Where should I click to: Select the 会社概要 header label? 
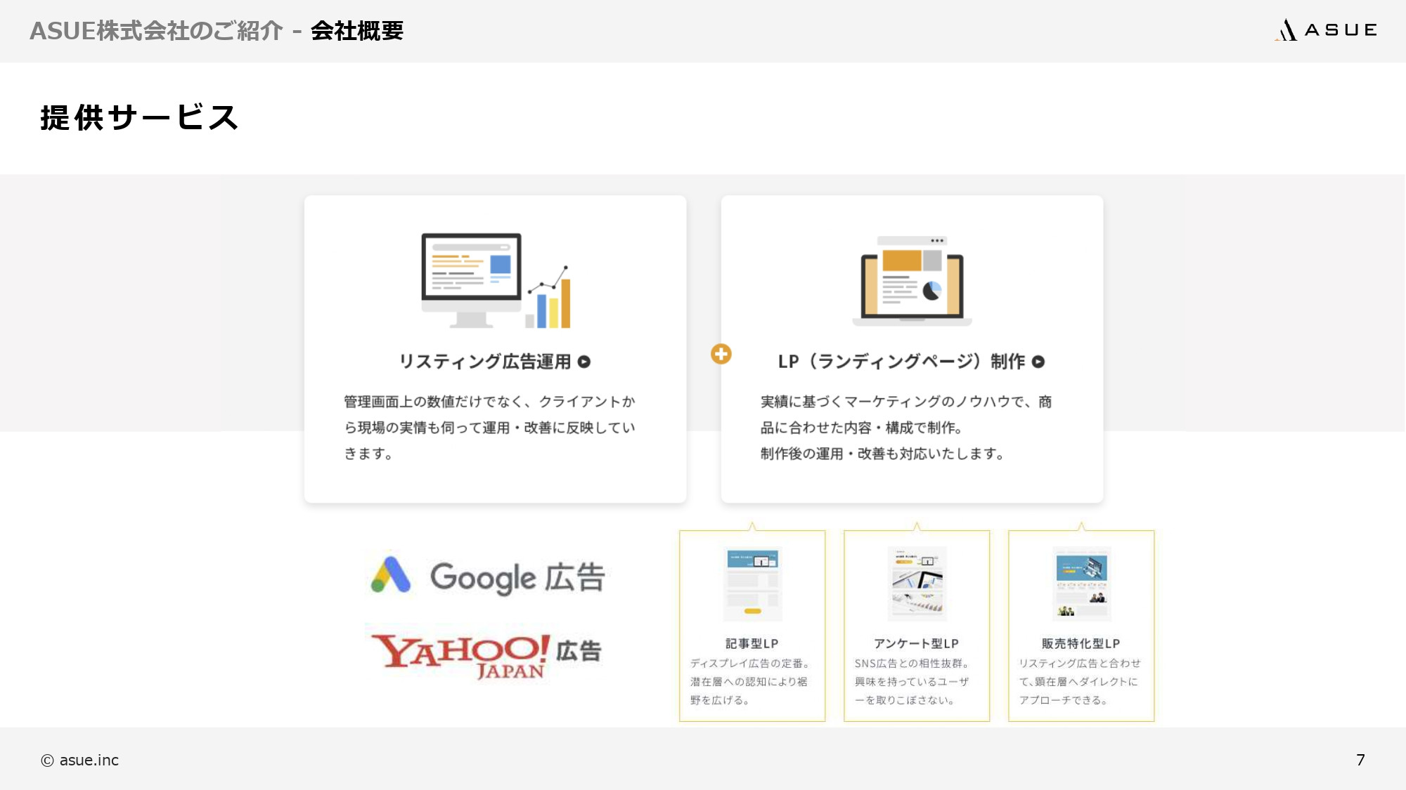point(359,31)
